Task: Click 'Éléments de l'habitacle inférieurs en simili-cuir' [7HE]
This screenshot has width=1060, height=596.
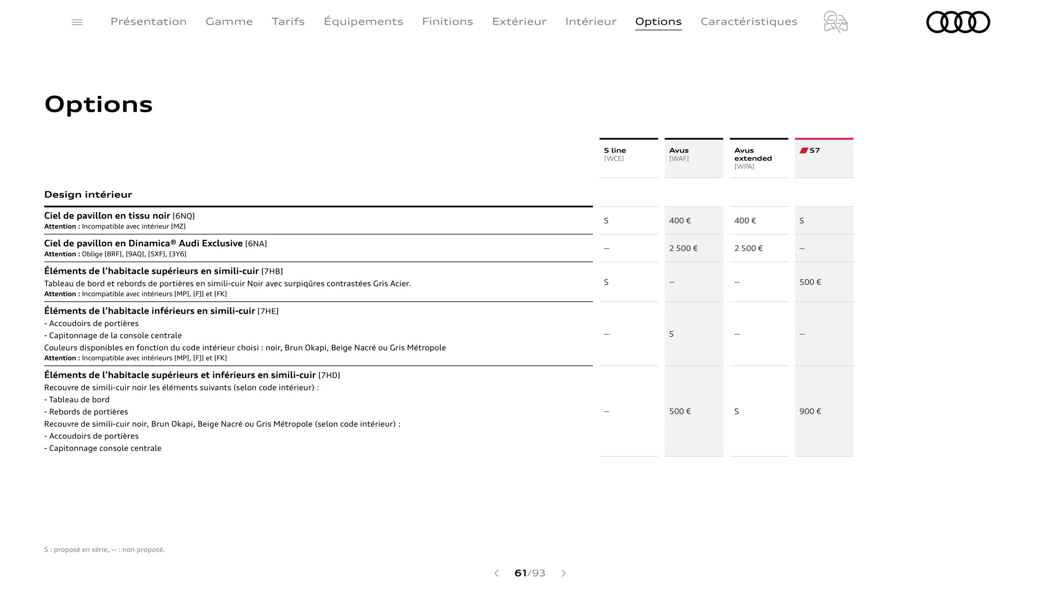Action: point(162,311)
